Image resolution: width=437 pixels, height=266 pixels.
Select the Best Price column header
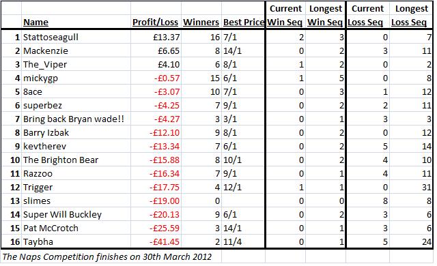(244, 22)
